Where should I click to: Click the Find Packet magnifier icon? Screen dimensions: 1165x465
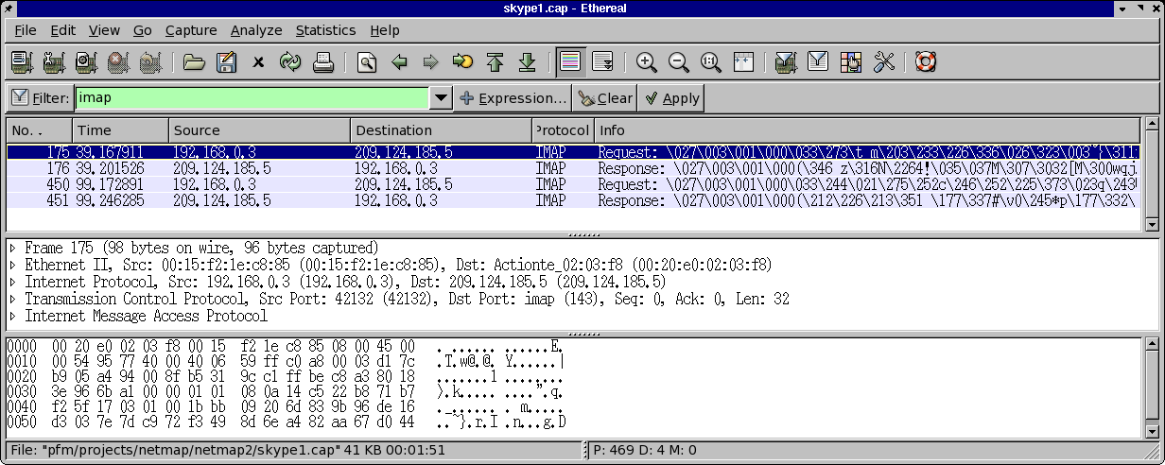[366, 62]
